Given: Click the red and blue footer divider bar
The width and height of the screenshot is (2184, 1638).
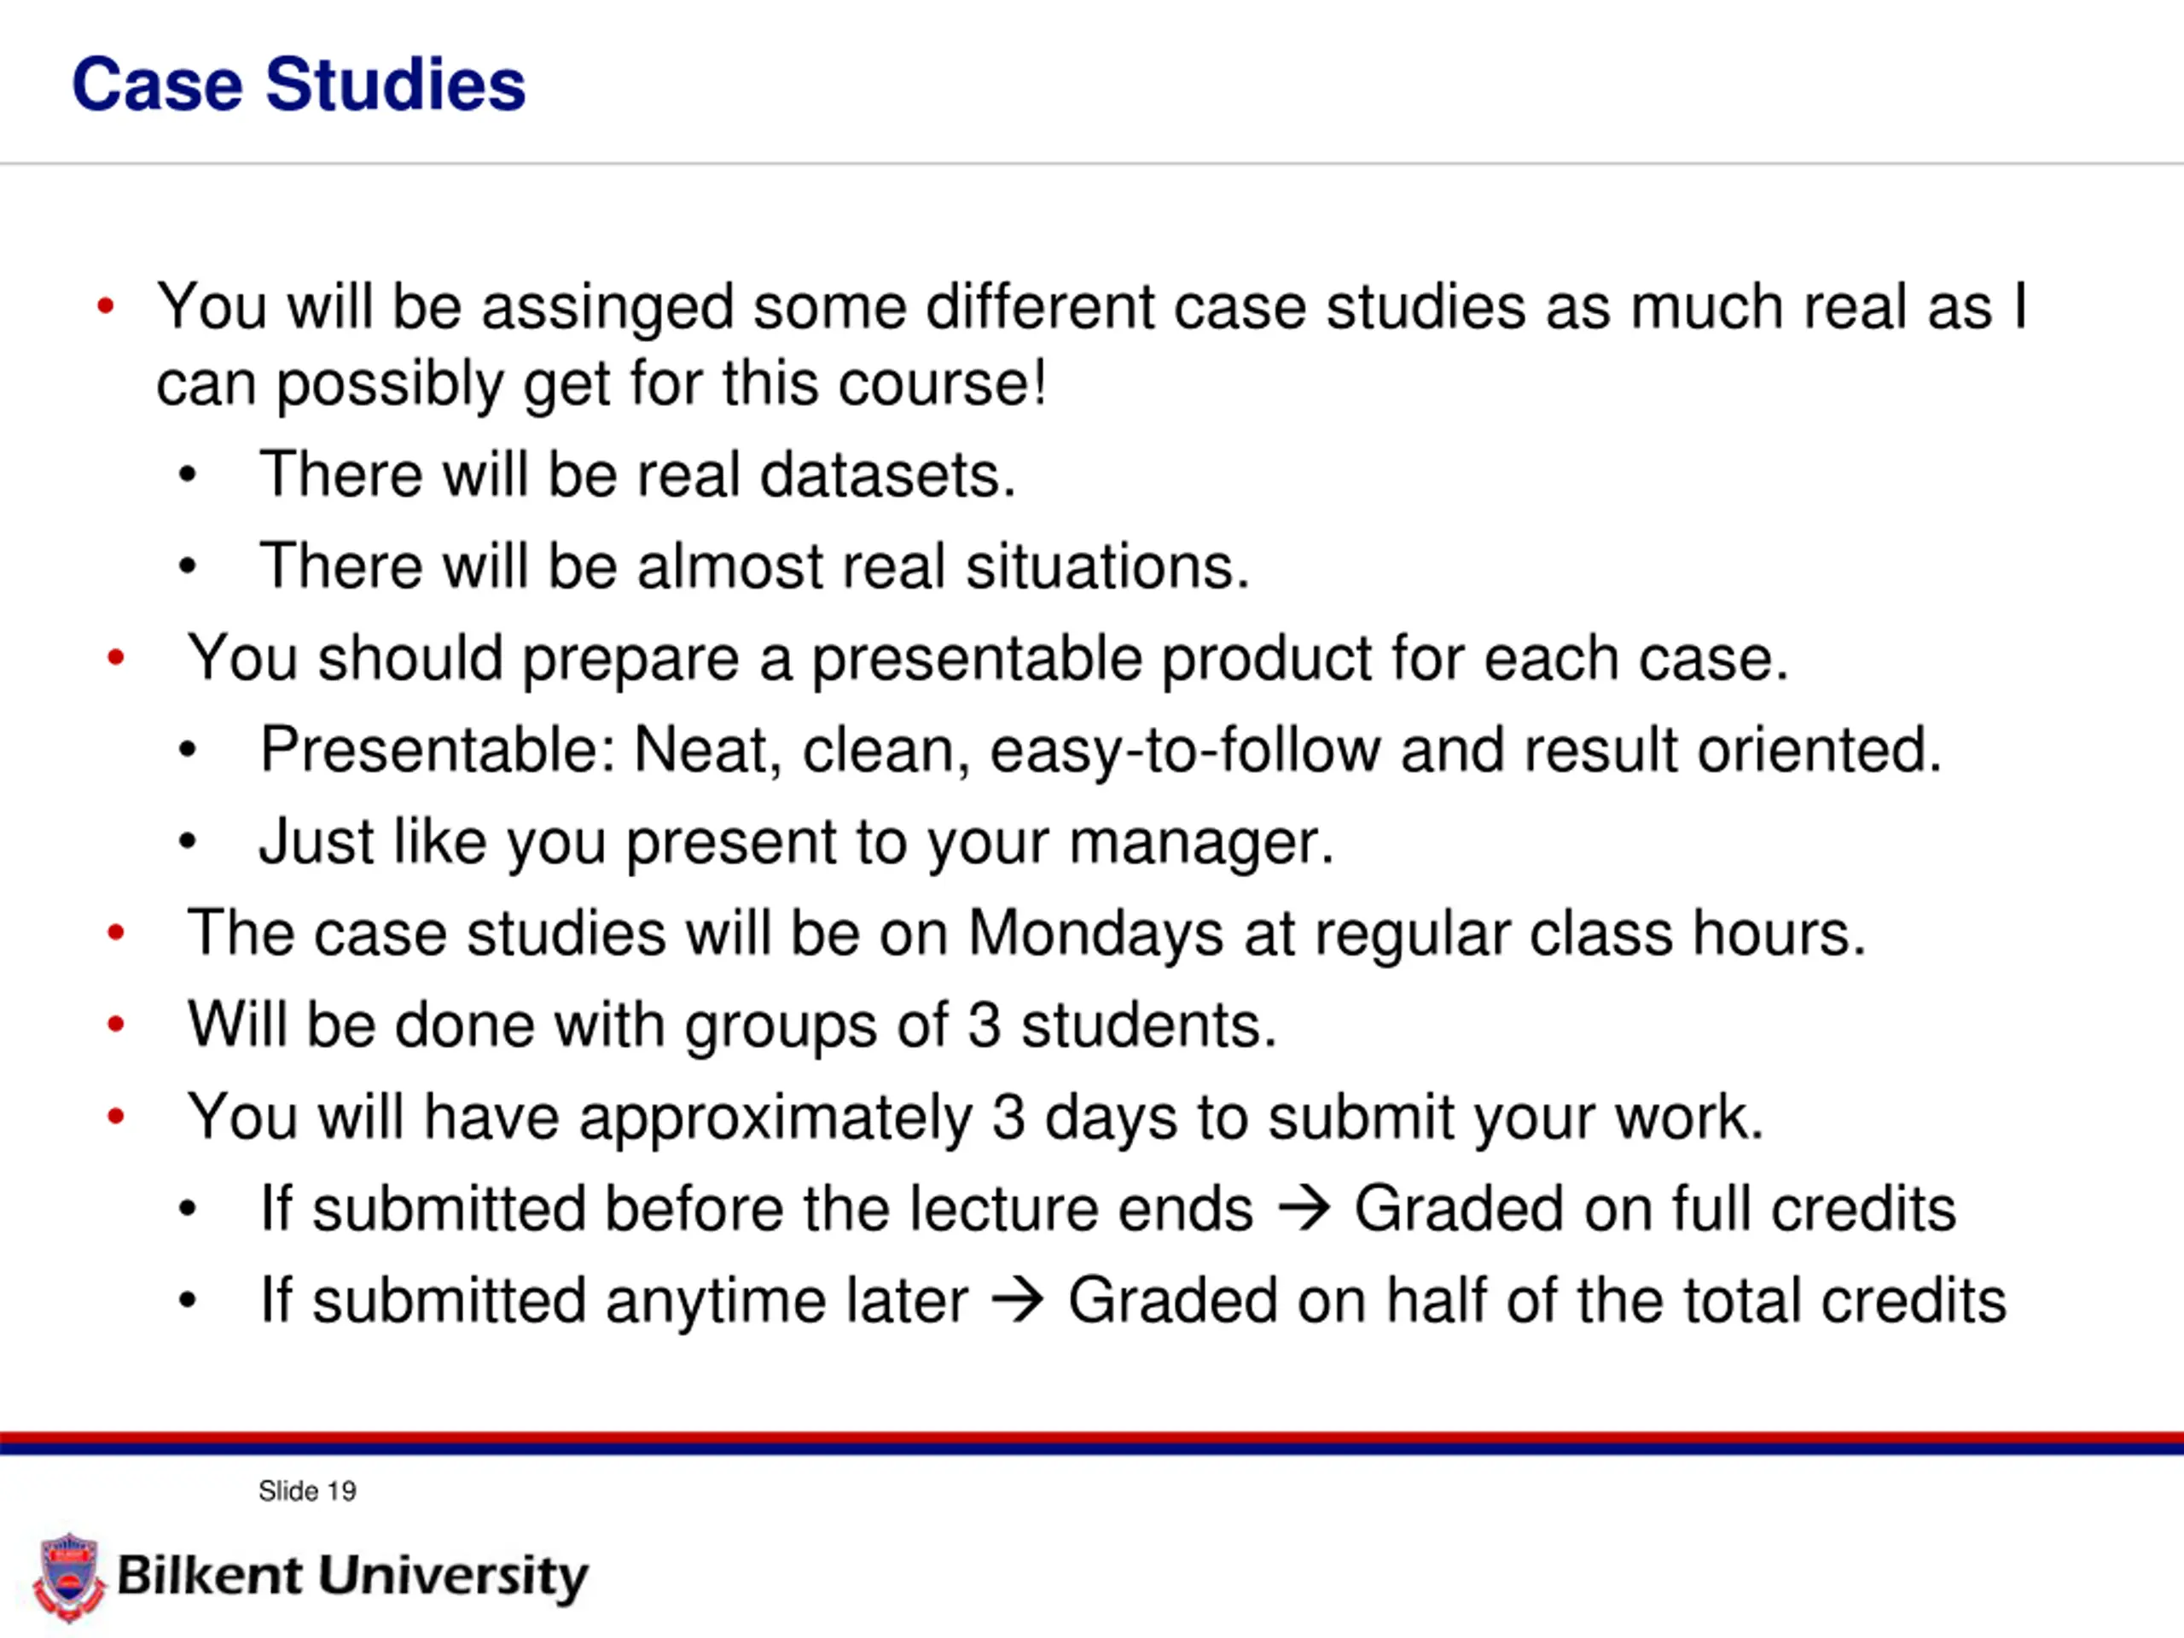Looking at the screenshot, I should 1092,1443.
